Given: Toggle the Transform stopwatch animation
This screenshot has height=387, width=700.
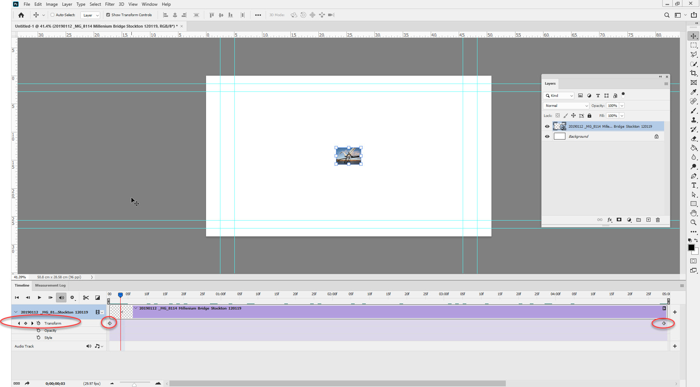Looking at the screenshot, I should [x=38, y=323].
